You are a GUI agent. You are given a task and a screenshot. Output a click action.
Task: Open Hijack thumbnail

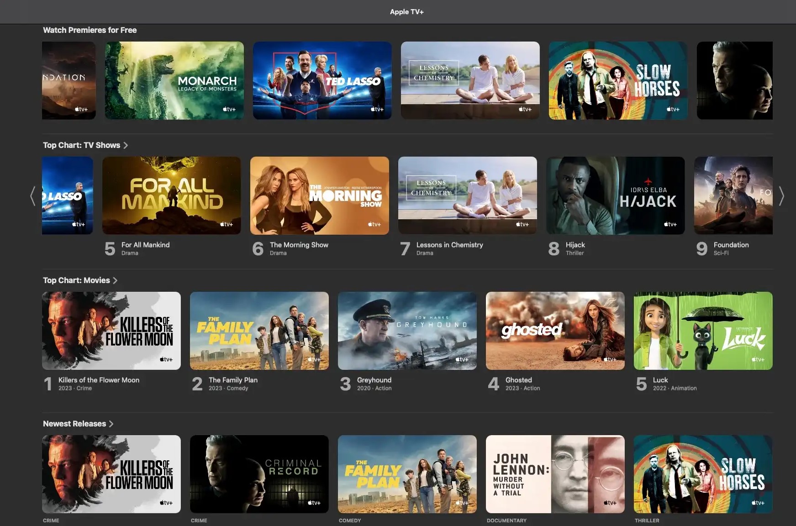616,196
